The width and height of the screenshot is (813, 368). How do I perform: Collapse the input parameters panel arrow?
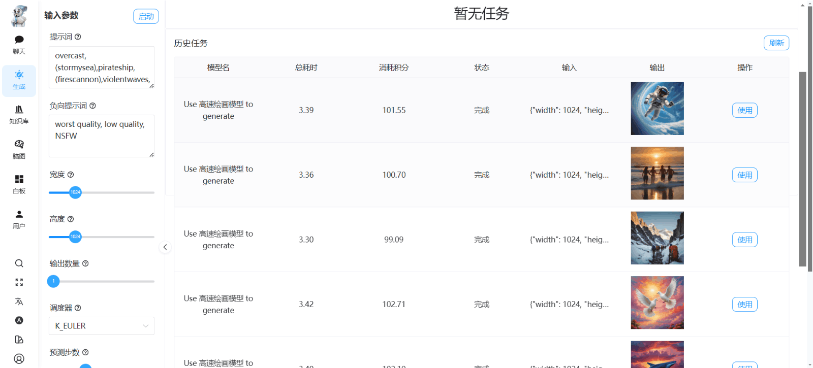[165, 247]
